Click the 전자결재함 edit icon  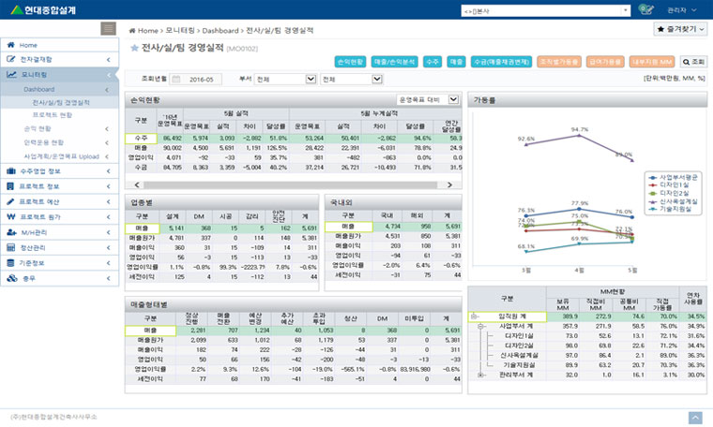[10, 59]
